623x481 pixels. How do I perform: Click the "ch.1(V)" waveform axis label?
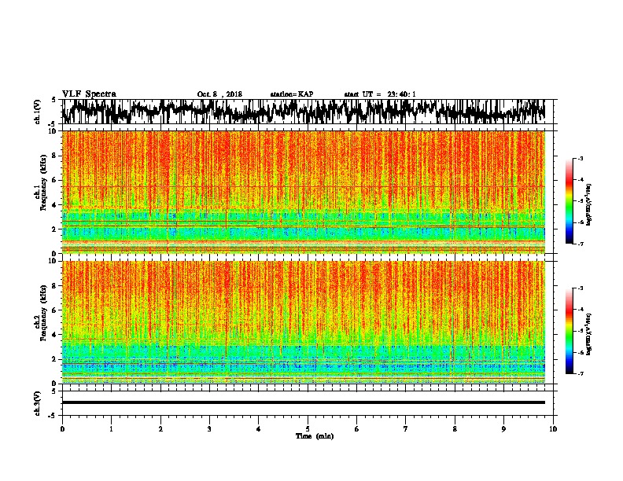click(37, 111)
